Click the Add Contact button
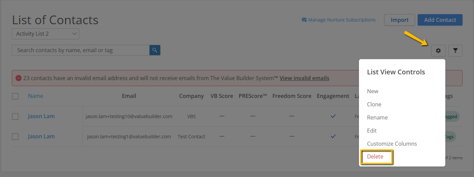This screenshot has height=177, width=474. pyautogui.click(x=440, y=20)
